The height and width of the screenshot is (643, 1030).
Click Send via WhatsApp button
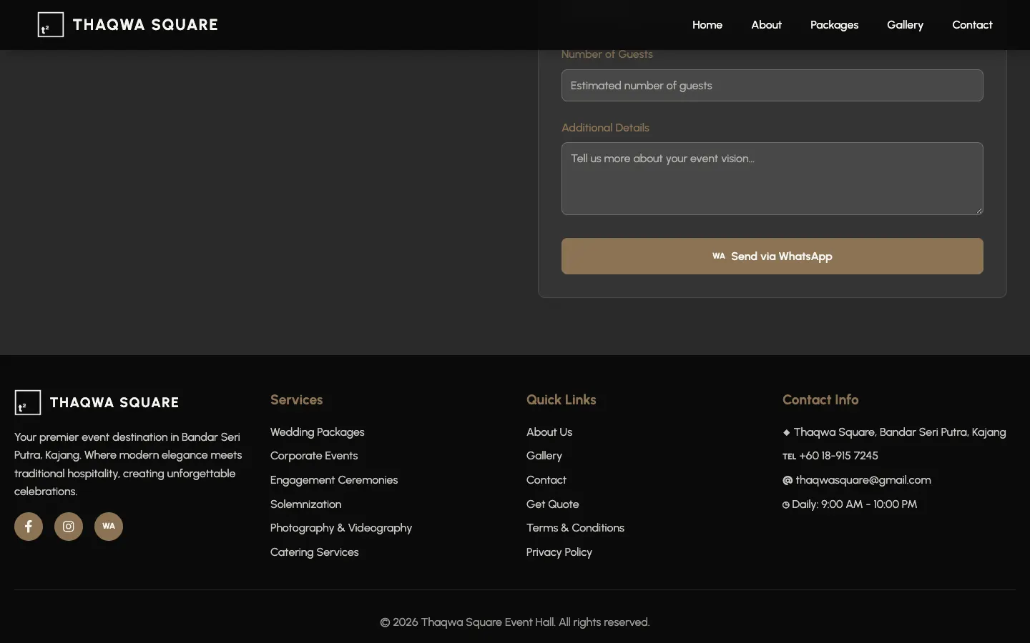772,256
